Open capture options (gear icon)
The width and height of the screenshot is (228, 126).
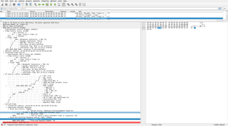pyautogui.click(x=14, y=4)
